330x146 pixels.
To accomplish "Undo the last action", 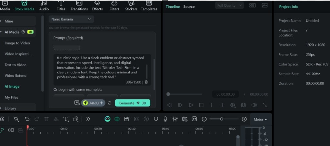I will pyautogui.click(x=27, y=119).
